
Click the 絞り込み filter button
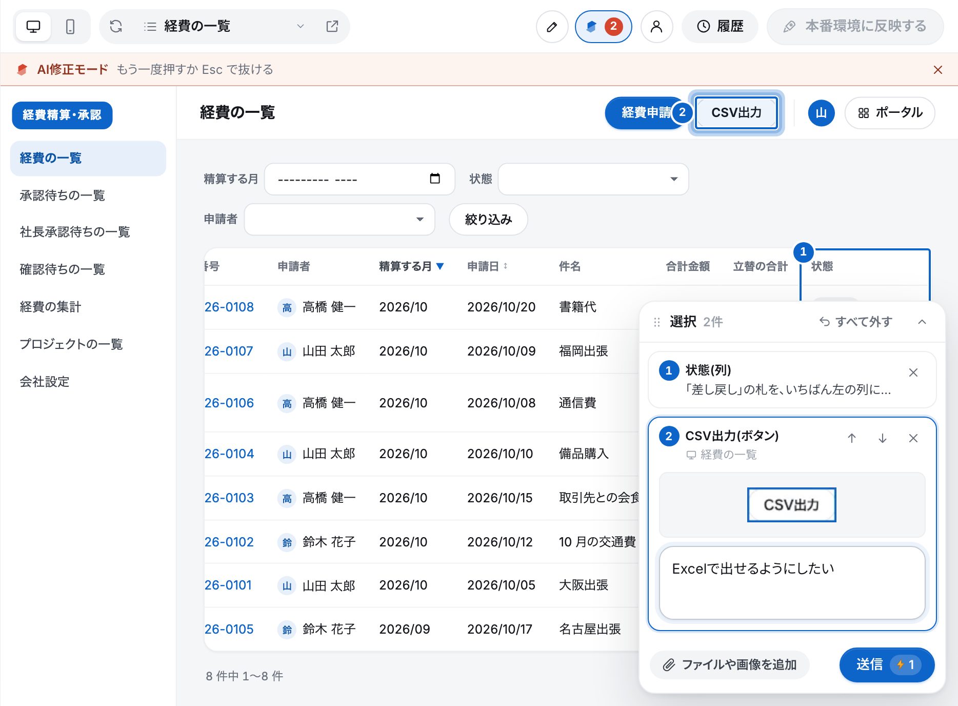pyautogui.click(x=488, y=220)
